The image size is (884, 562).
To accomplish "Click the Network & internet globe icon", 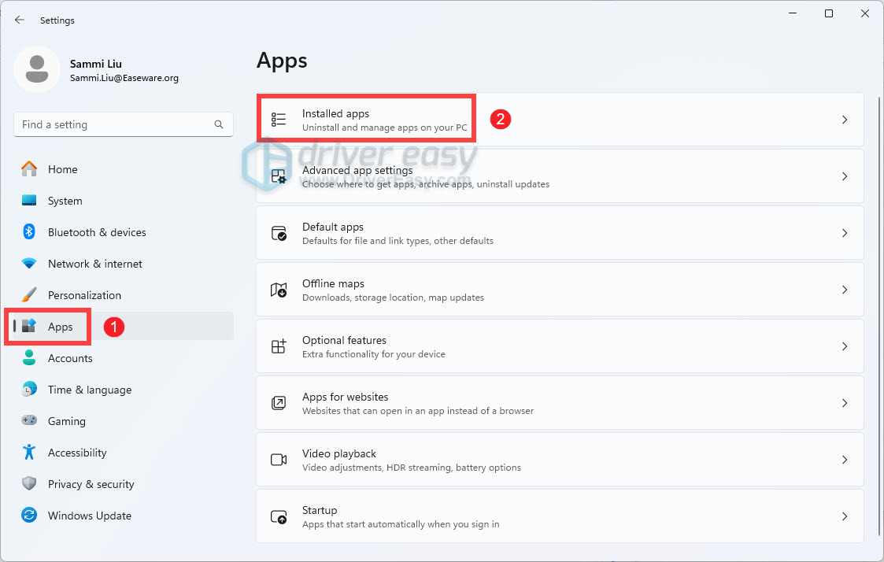I will 30,263.
